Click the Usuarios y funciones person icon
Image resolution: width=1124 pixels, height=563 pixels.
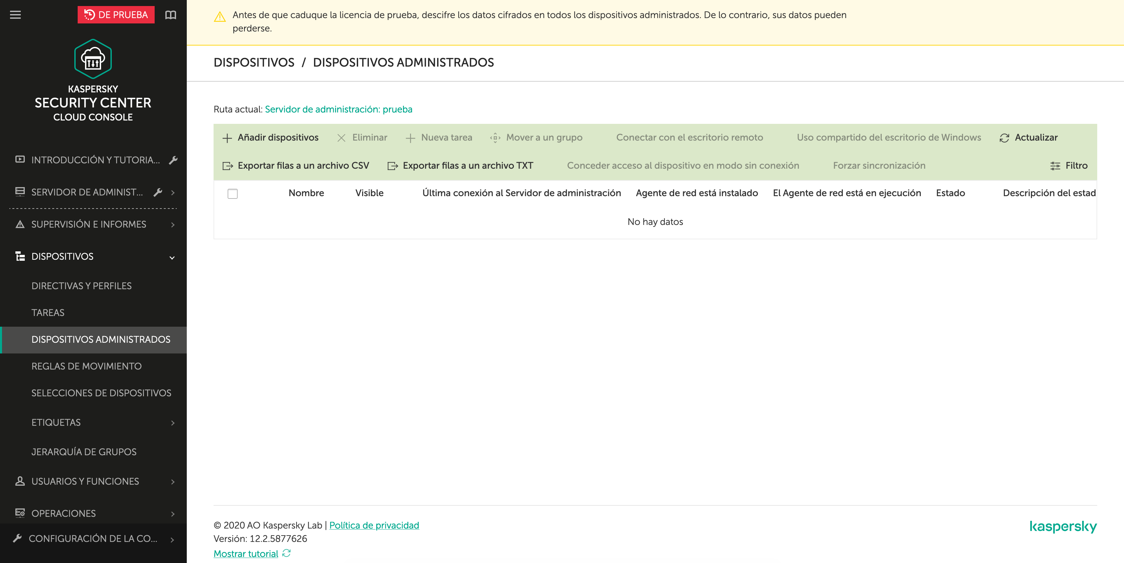[20, 481]
